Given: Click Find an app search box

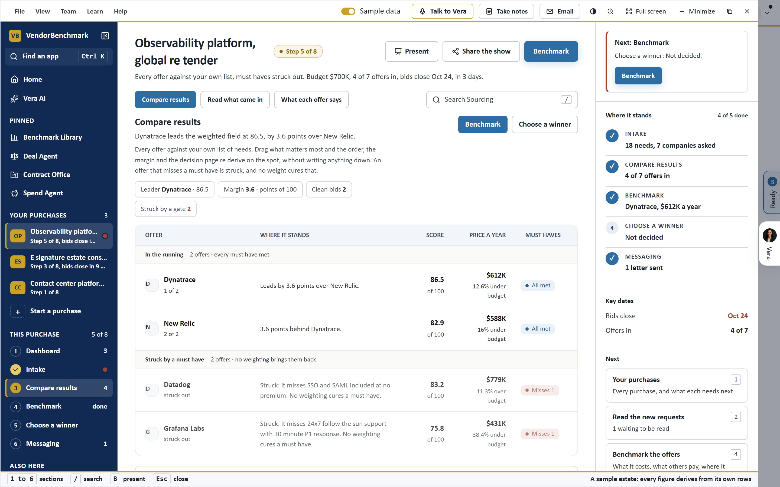Looking at the screenshot, I should click(59, 56).
